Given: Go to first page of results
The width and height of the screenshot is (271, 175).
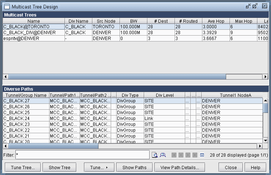Looking at the screenshot, I should point(175,155).
